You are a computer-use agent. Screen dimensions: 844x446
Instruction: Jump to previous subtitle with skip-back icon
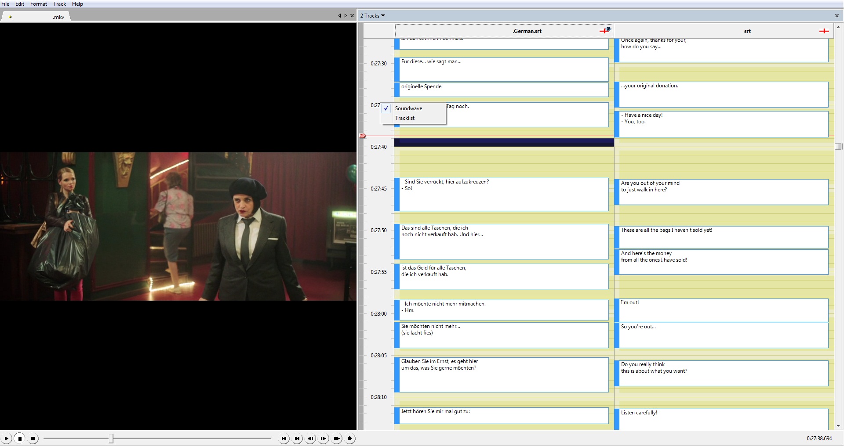coord(284,439)
